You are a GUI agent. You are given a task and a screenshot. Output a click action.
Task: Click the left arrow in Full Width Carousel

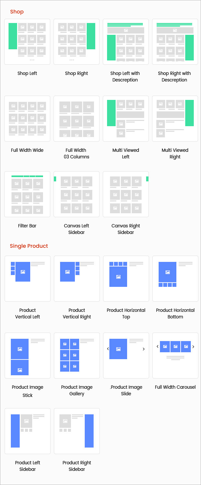[157, 347]
